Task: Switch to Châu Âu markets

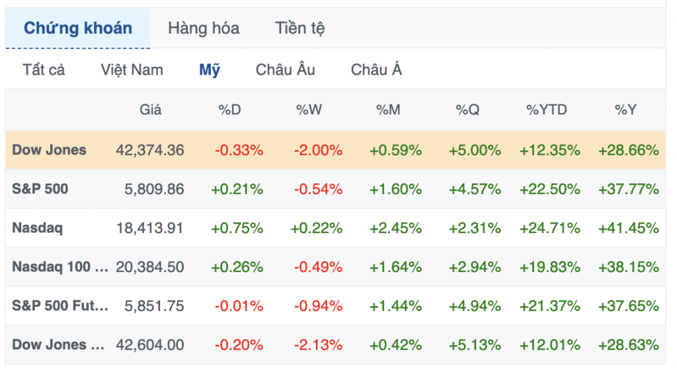Action: pyautogui.click(x=286, y=70)
